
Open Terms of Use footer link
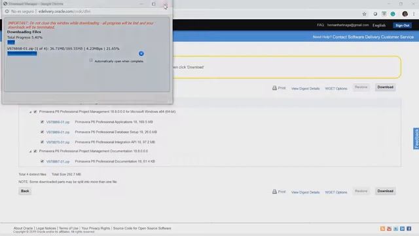click(69, 228)
